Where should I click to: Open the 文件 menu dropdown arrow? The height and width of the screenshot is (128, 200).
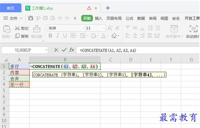(x=21, y=18)
